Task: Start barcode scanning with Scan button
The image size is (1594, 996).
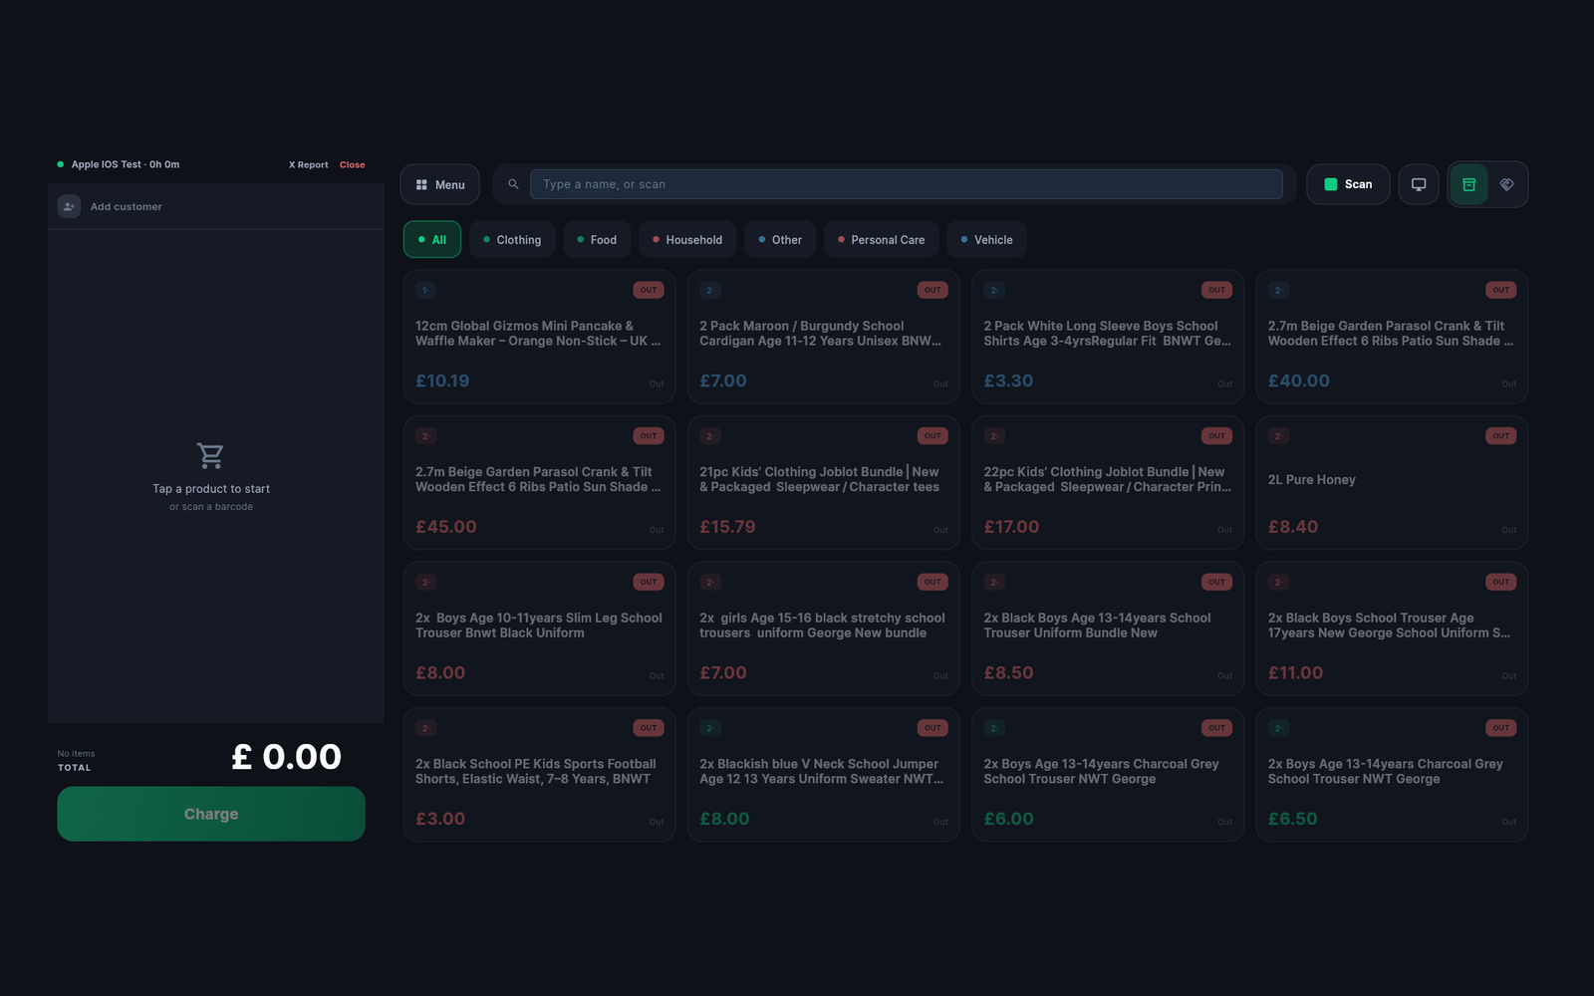Action: 1348,184
